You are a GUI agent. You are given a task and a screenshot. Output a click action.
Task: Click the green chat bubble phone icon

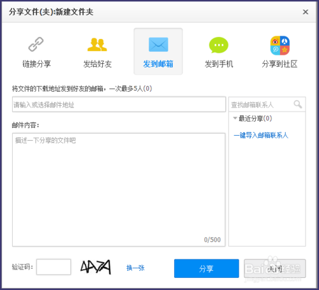click(219, 45)
